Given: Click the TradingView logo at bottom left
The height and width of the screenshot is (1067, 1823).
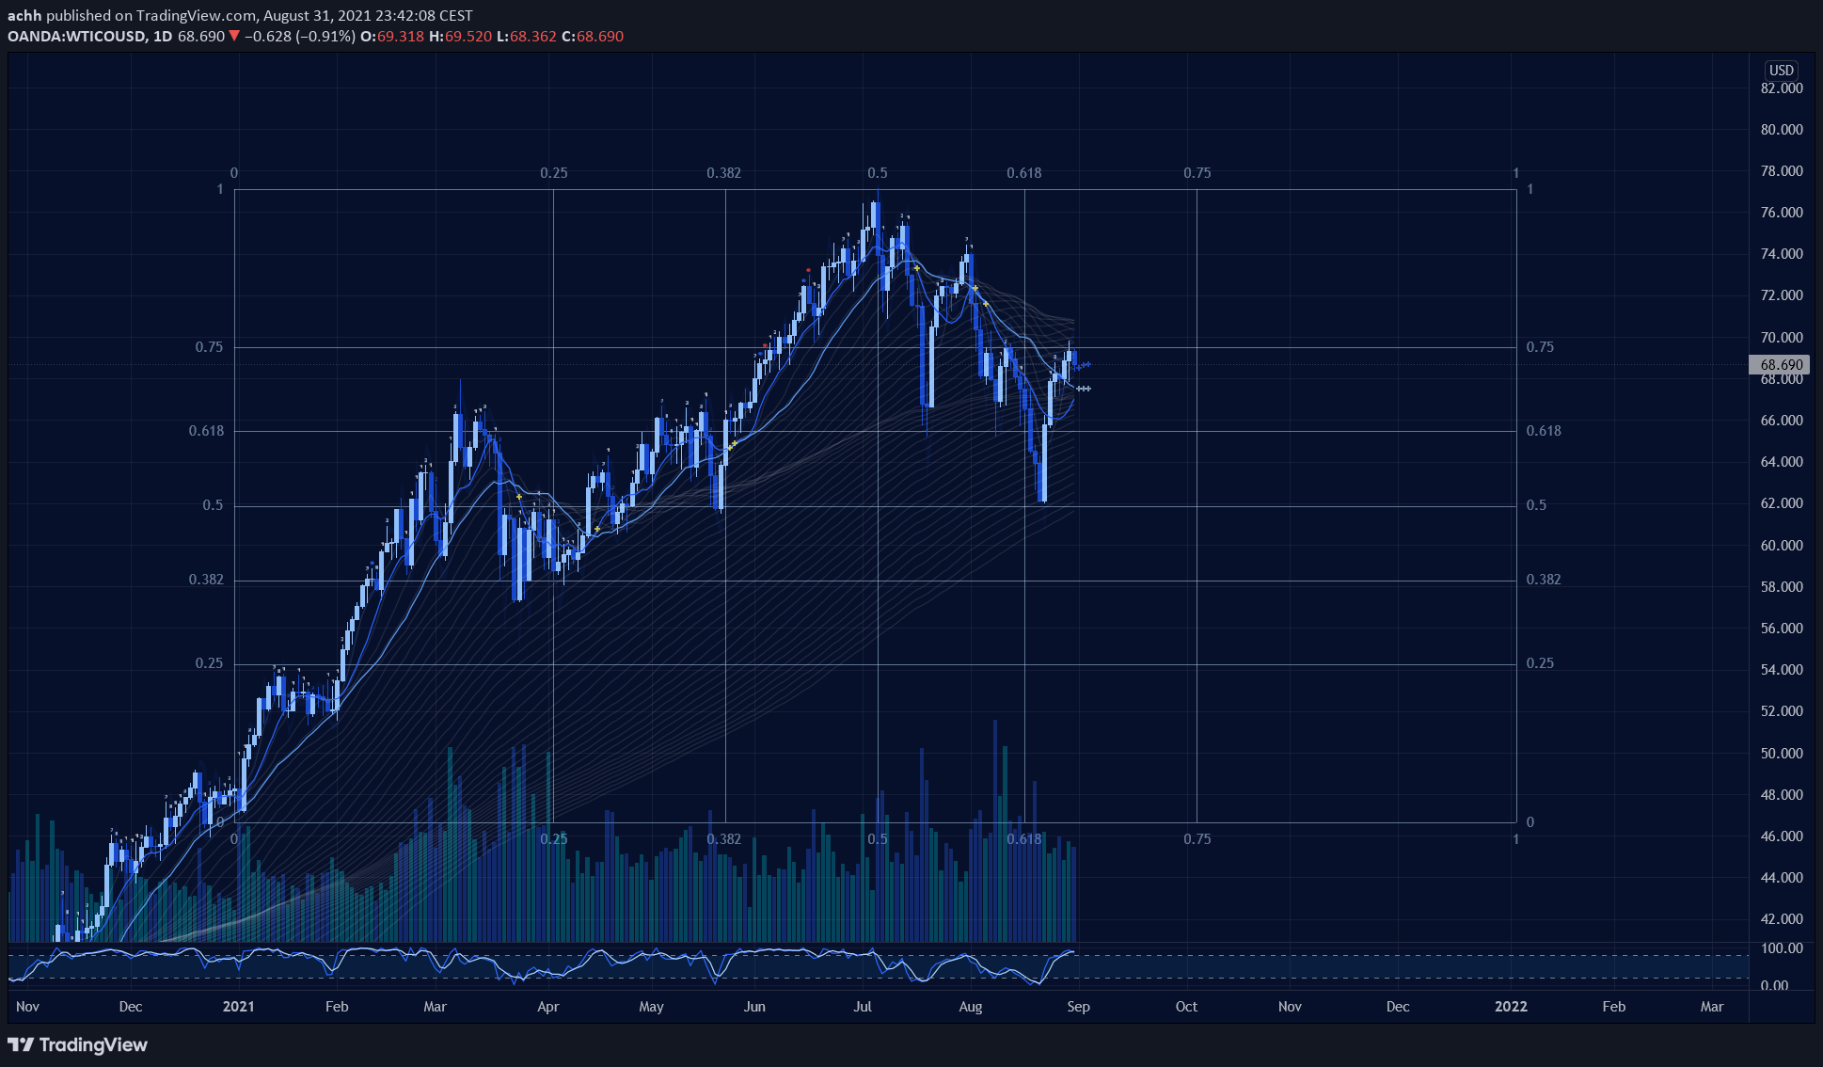Looking at the screenshot, I should click(x=77, y=1044).
